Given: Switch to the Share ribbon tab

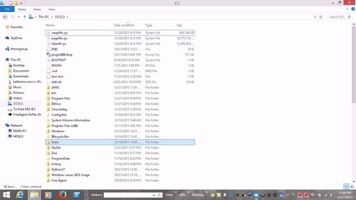Looking at the screenshot, I should 37,9.
